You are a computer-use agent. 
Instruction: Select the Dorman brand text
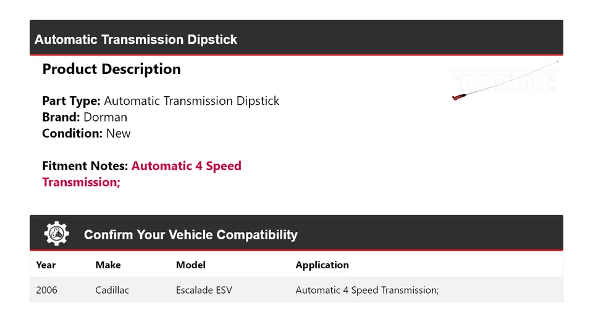tap(105, 117)
